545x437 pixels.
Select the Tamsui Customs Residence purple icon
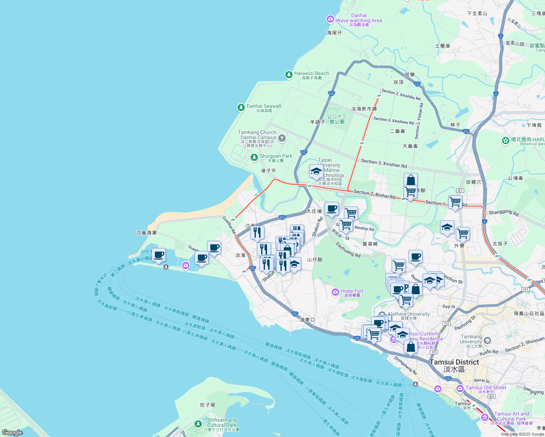point(393,340)
